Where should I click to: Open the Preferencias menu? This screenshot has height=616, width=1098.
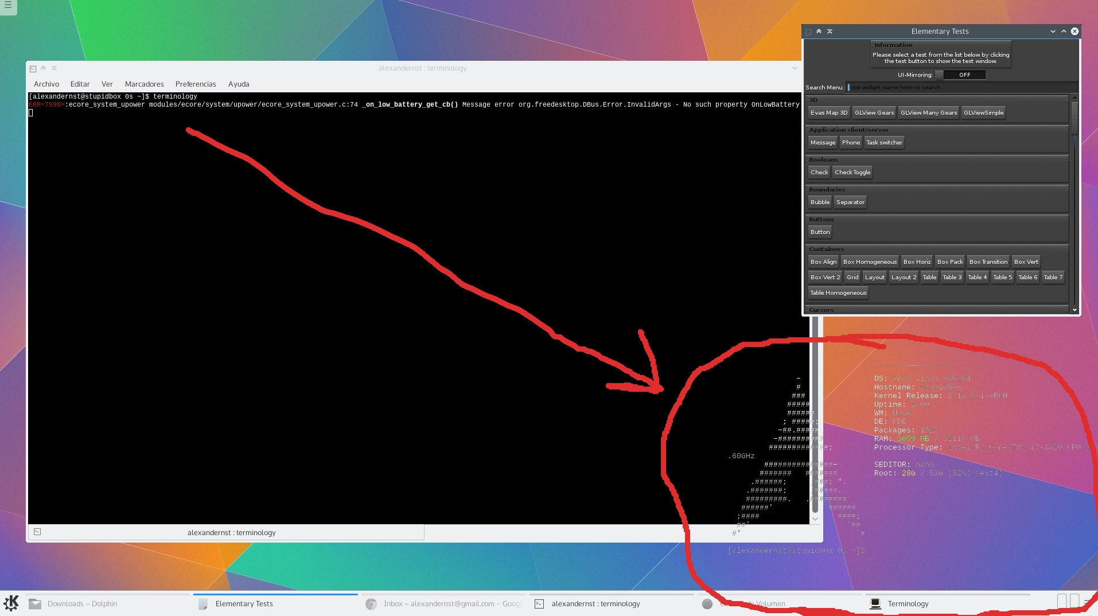tap(196, 84)
